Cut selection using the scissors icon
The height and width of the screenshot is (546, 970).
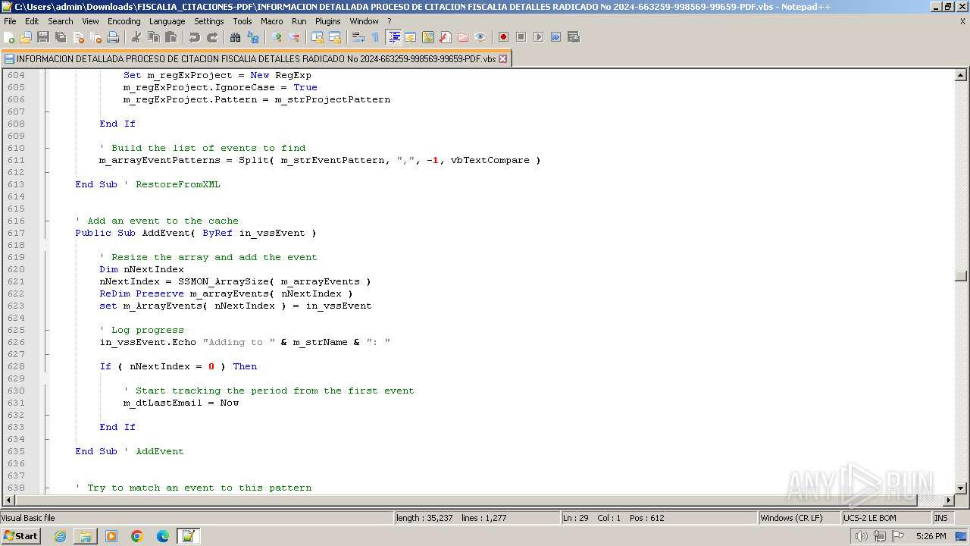tap(136, 37)
